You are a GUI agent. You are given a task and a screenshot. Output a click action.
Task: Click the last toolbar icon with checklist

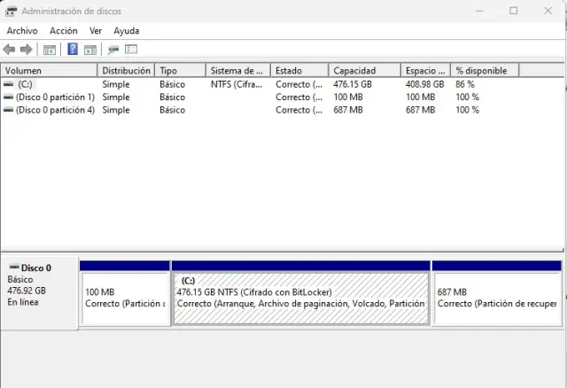pyautogui.click(x=131, y=50)
